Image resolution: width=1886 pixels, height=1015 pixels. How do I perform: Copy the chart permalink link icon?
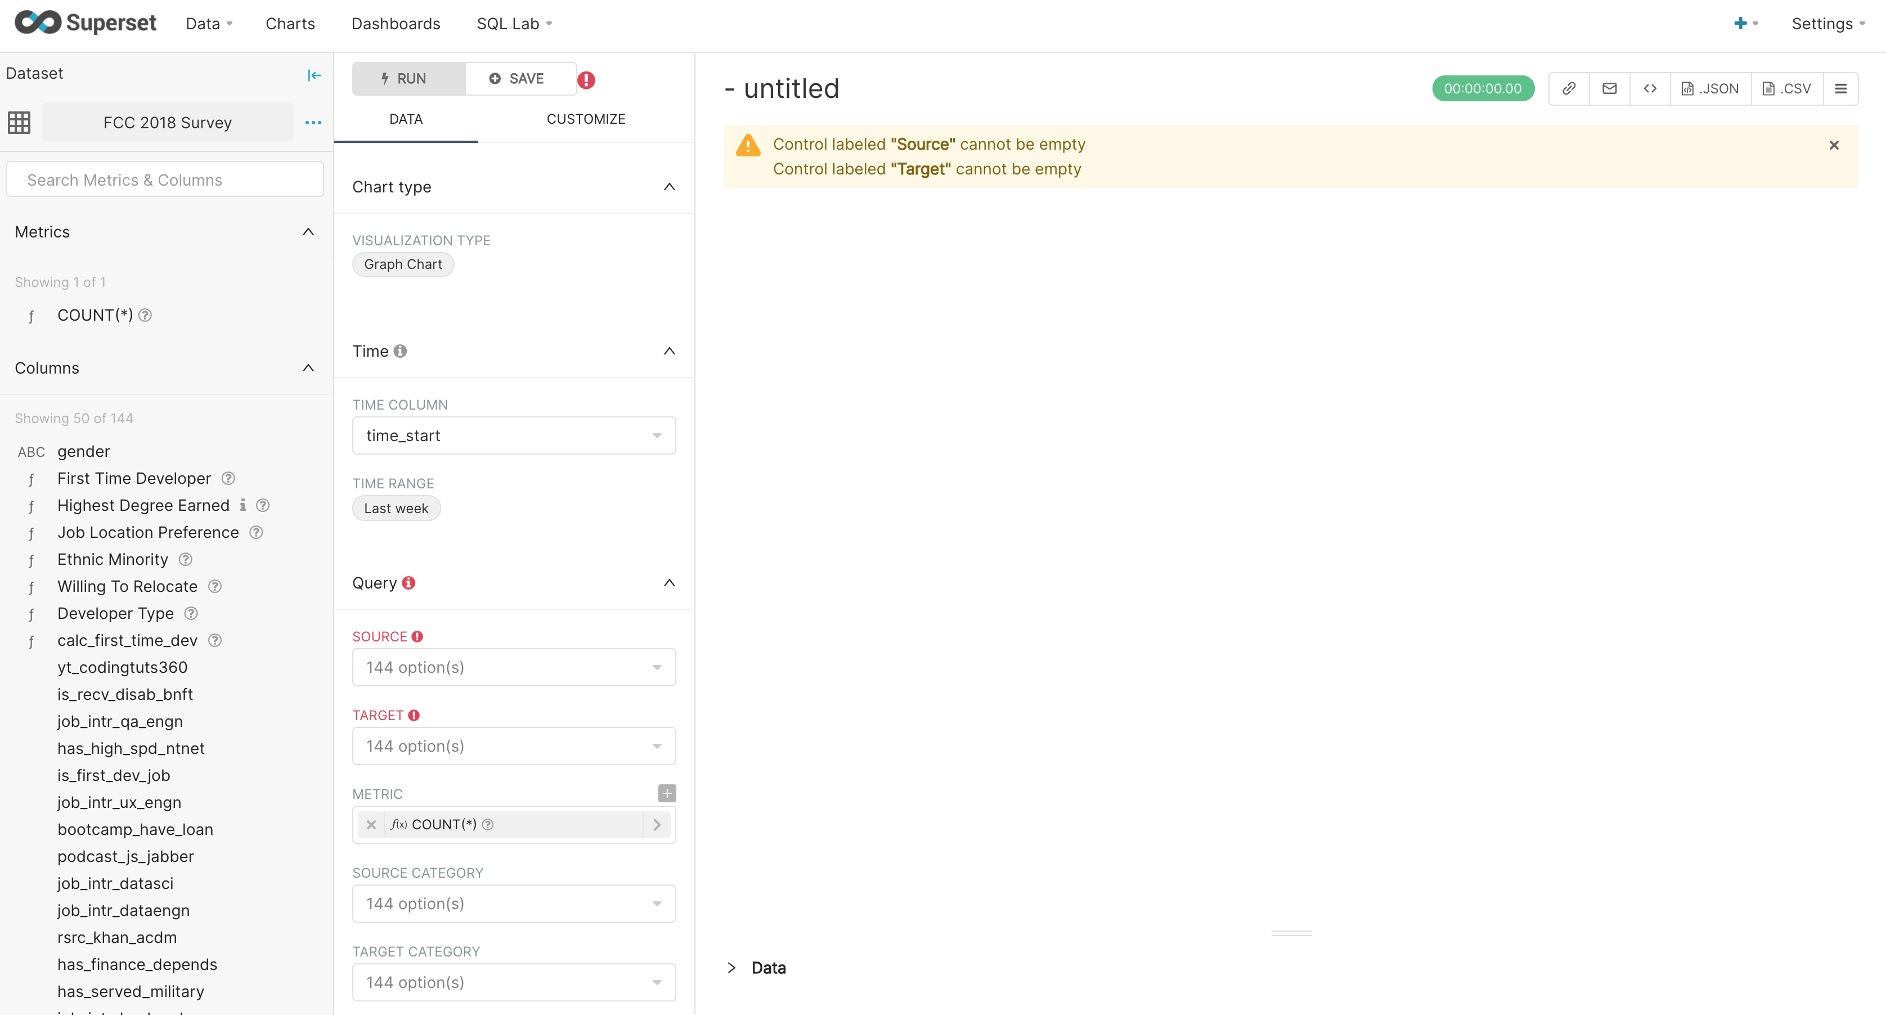(1568, 88)
